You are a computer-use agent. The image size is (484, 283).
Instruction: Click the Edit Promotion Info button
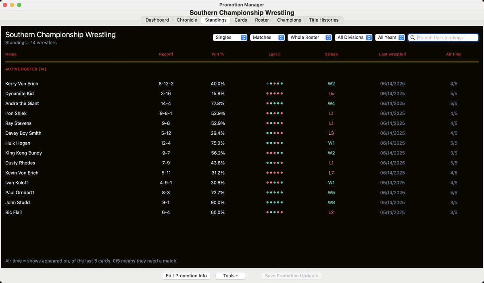[186, 276]
